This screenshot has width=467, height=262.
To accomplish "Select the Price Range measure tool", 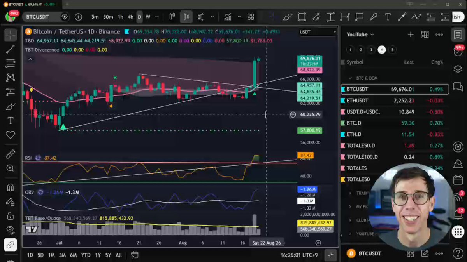I will click(330, 17).
